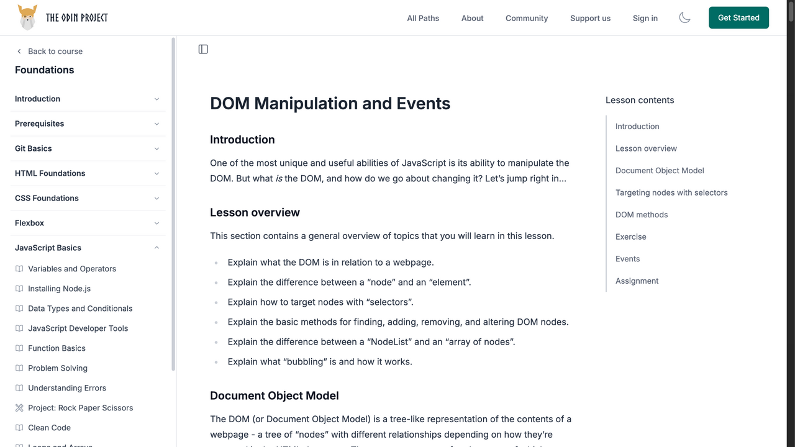Screen dimensions: 795x447
Task: Open the Problem Solving lesson
Action: point(58,368)
